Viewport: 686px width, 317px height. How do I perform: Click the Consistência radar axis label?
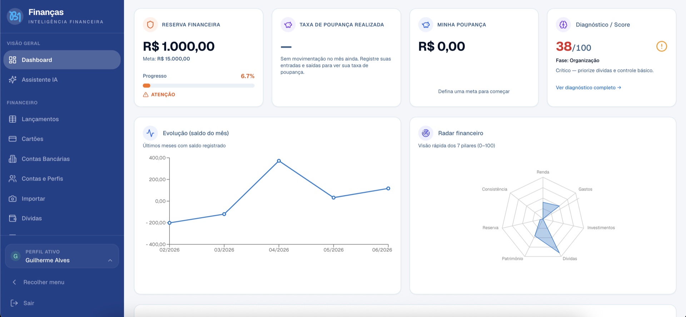tap(494, 189)
